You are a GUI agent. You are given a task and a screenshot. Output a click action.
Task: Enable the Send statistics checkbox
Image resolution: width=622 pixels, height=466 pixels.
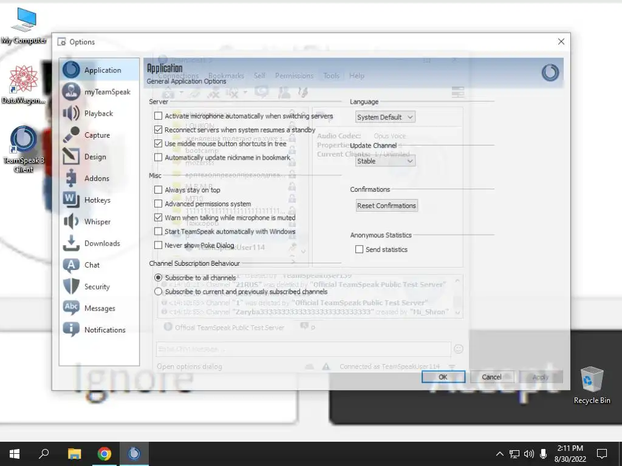click(x=360, y=249)
